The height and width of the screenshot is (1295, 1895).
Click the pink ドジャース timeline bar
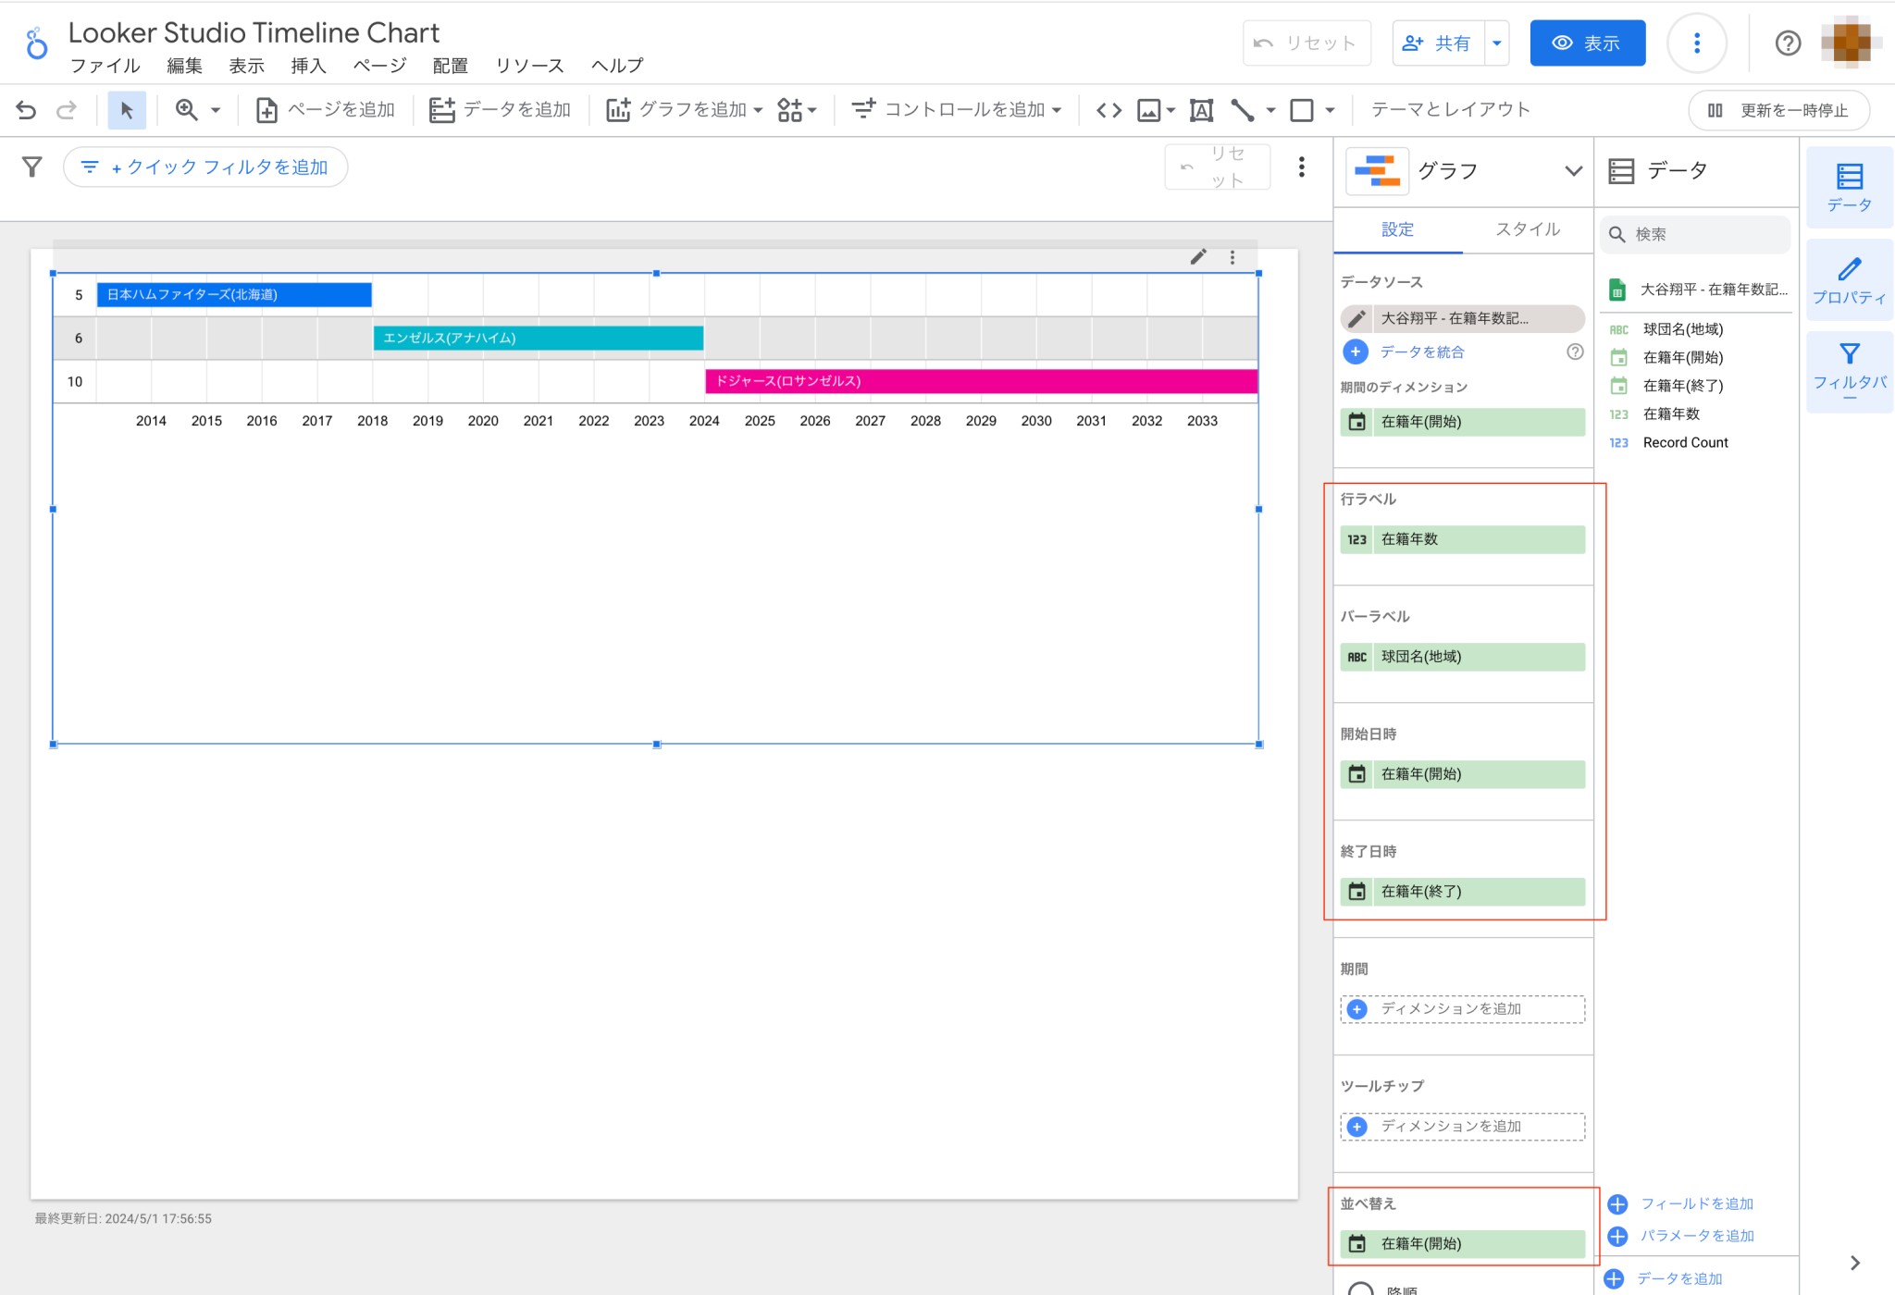pos(982,381)
